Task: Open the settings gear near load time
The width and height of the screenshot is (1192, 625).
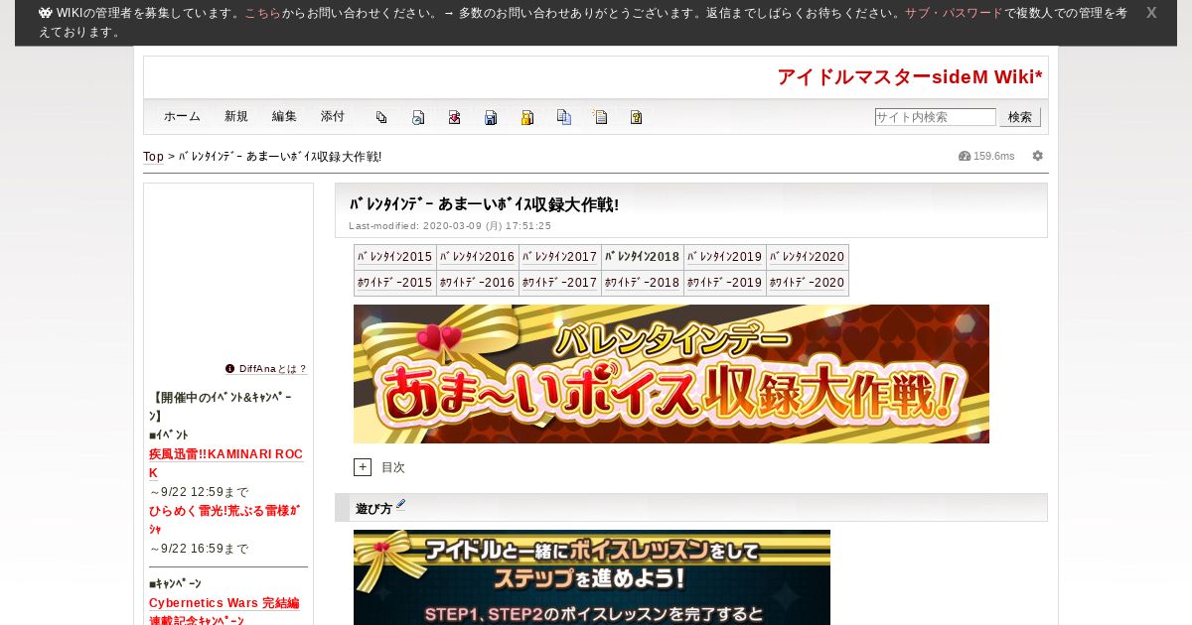Action: (x=1038, y=156)
